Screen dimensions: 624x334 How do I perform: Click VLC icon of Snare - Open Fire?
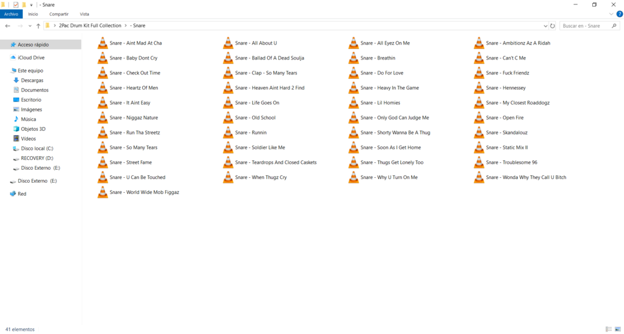click(479, 118)
